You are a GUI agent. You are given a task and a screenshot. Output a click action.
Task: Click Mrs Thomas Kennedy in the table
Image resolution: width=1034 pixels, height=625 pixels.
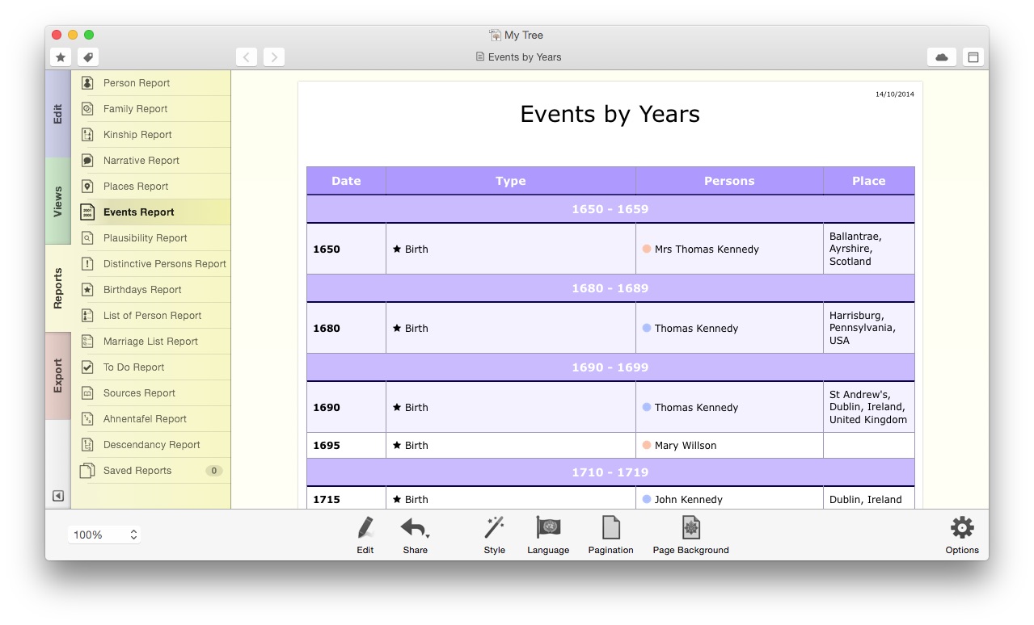[707, 250]
